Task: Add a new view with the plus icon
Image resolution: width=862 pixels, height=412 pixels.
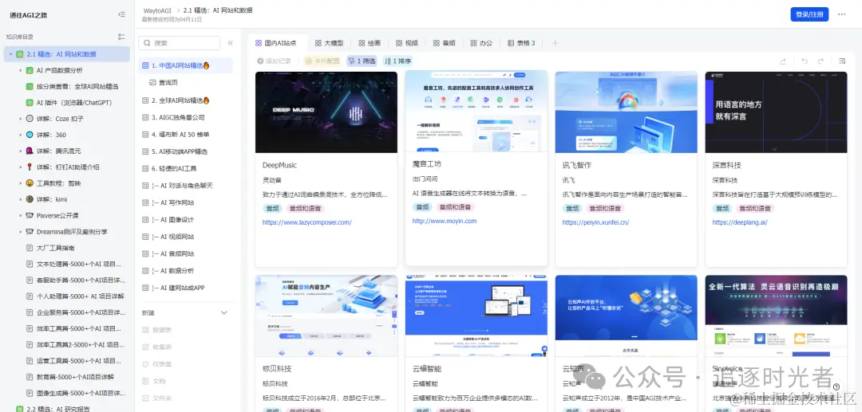Action: click(x=555, y=43)
